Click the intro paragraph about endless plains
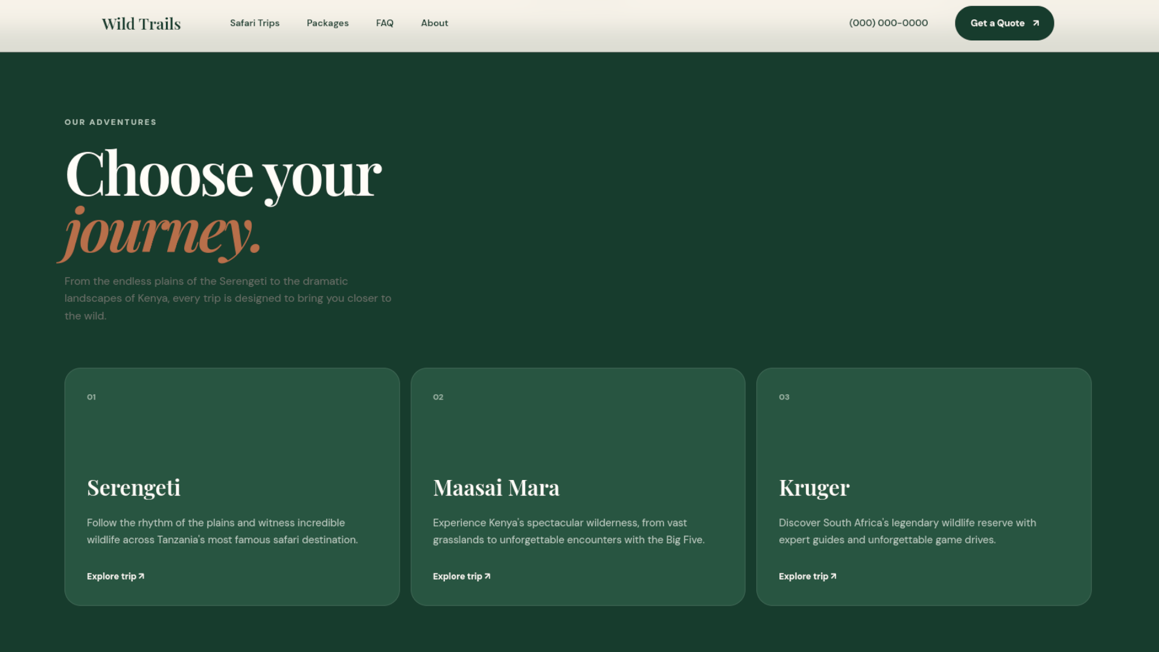This screenshot has height=652, width=1159. click(x=228, y=298)
